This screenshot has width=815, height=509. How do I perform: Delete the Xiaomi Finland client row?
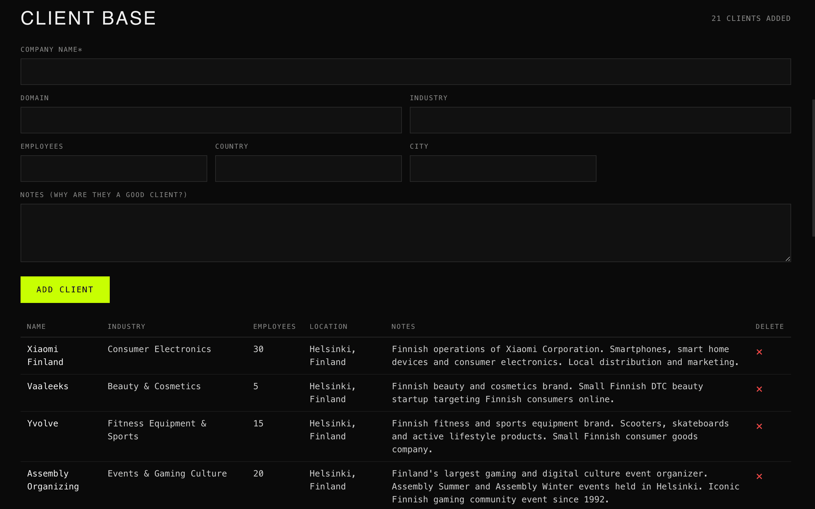759,352
